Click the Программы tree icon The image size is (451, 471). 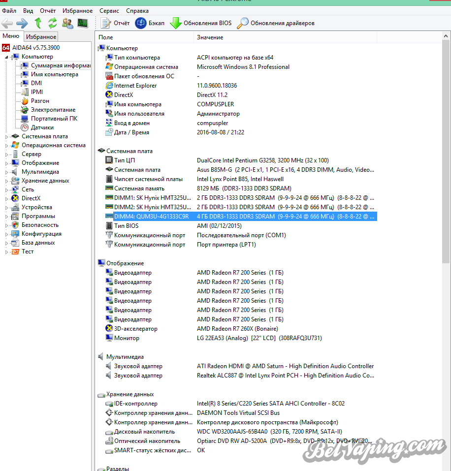pyautogui.click(x=15, y=216)
